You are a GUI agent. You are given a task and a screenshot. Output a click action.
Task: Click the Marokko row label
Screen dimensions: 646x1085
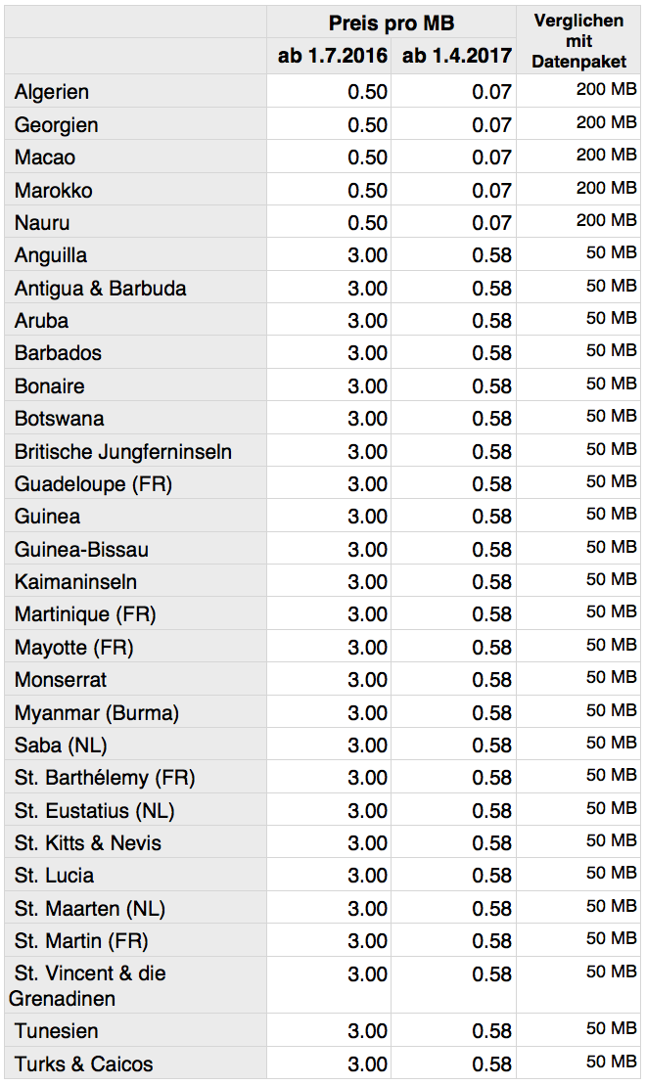point(54,190)
